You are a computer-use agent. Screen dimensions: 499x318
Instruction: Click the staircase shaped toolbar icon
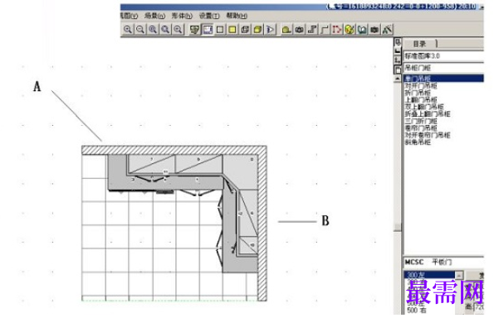tap(312, 30)
